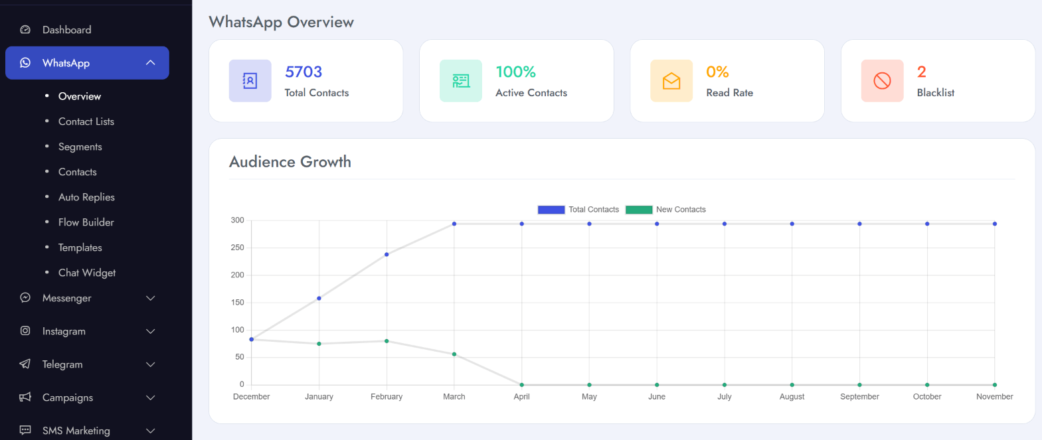Click the 5703 total contacts value
Viewport: 1042px width, 440px height.
(x=304, y=72)
